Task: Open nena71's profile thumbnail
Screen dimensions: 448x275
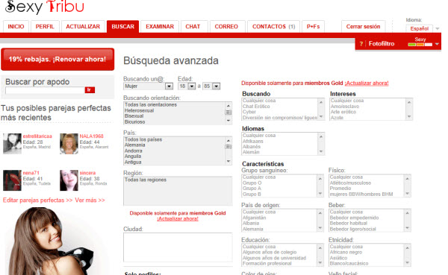Action: [x=12, y=180]
